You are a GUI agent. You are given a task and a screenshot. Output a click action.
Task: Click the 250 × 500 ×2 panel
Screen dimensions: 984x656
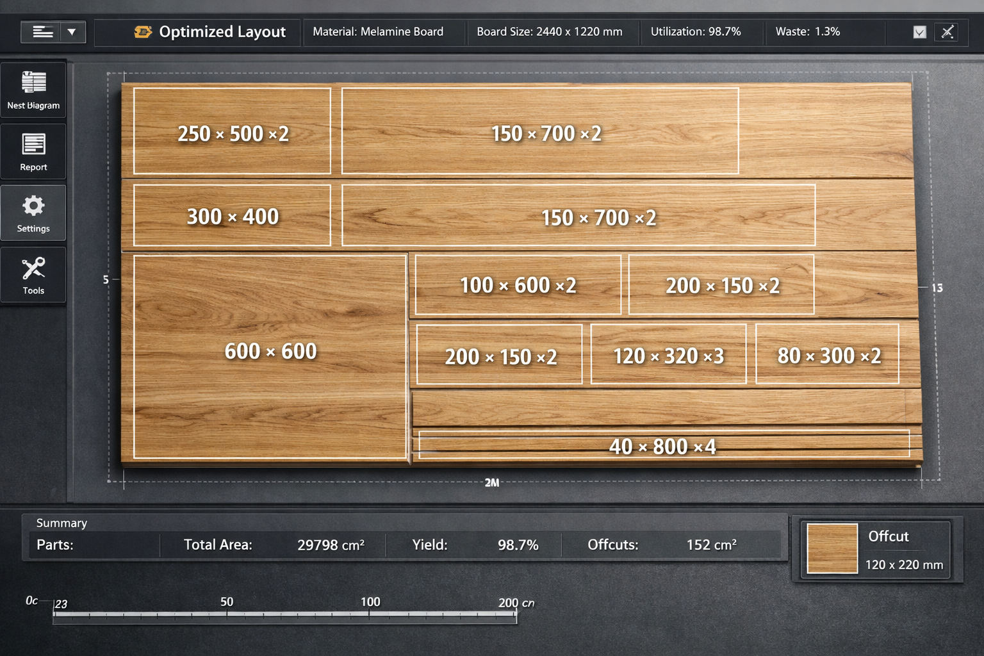(232, 131)
